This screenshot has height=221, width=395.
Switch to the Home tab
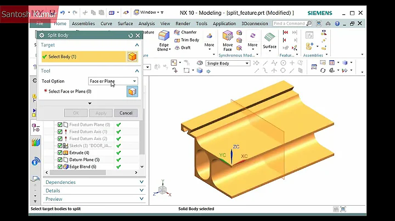pos(60,24)
